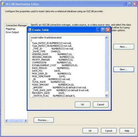Screen dimensions: 138x137
Task: Click the Preview... button
Action: pyautogui.click(x=43, y=120)
